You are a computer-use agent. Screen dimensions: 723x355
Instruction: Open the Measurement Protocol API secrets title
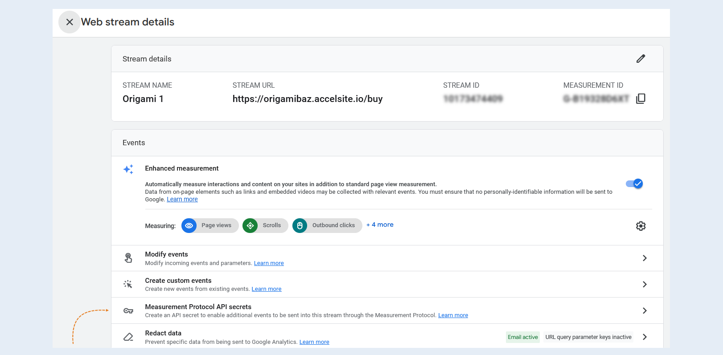pos(198,307)
